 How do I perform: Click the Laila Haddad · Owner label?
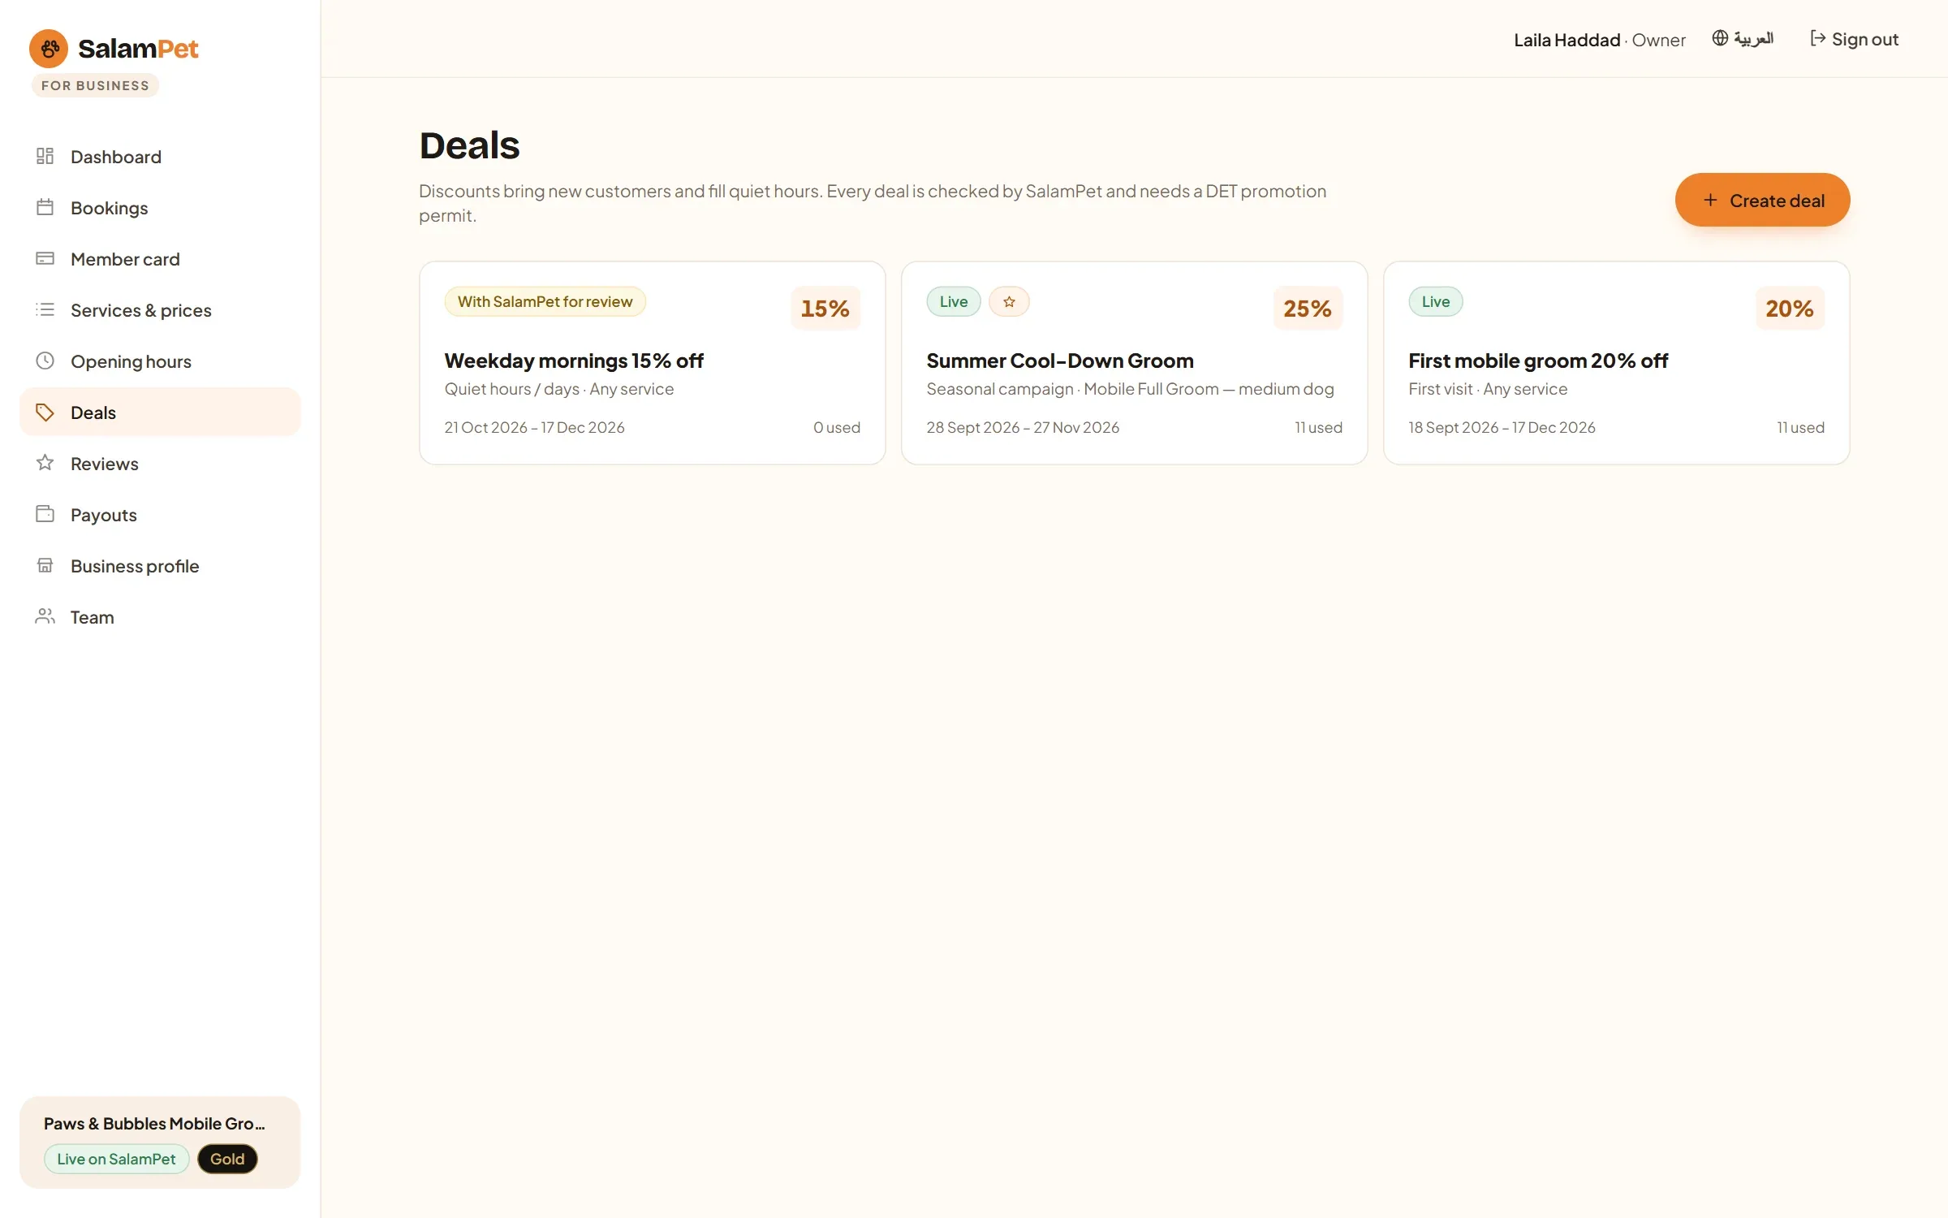point(1599,40)
